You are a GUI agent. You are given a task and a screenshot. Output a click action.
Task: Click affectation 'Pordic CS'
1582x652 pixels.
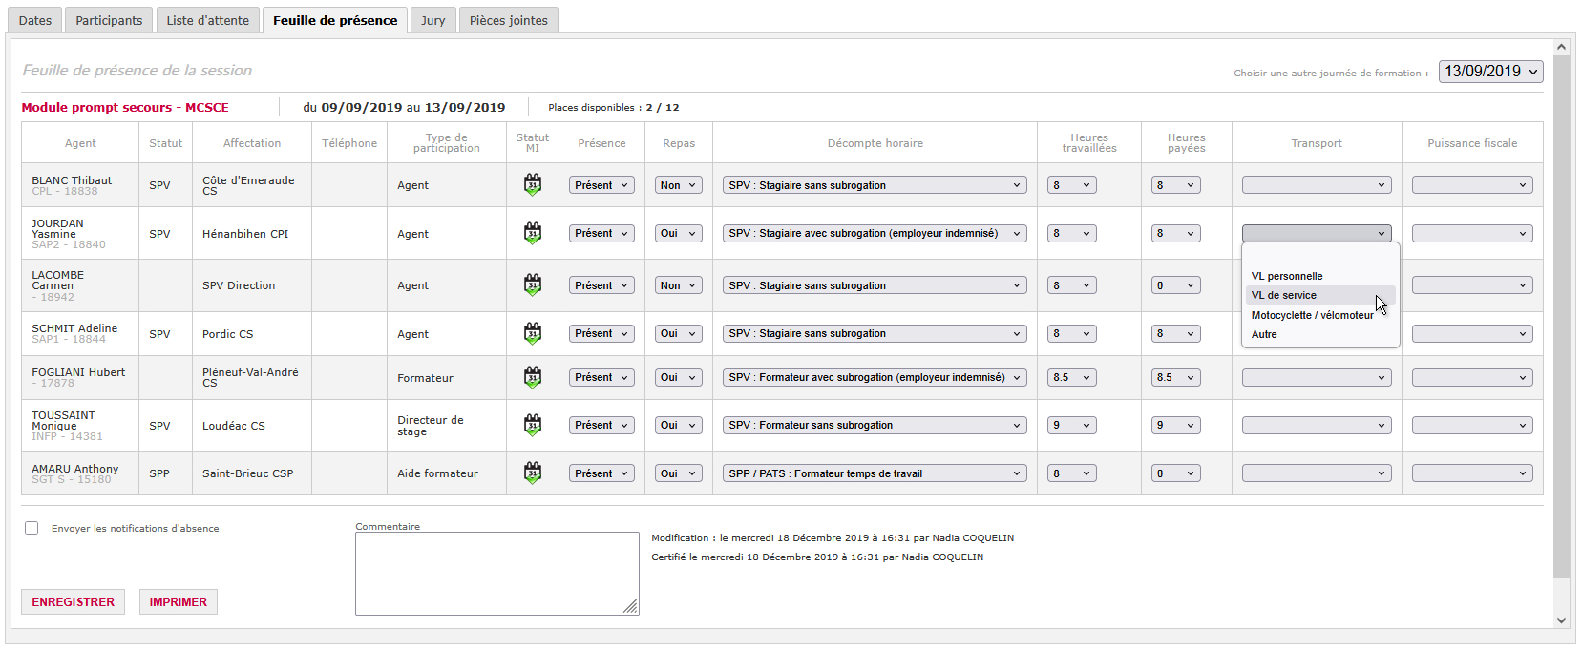(x=227, y=334)
